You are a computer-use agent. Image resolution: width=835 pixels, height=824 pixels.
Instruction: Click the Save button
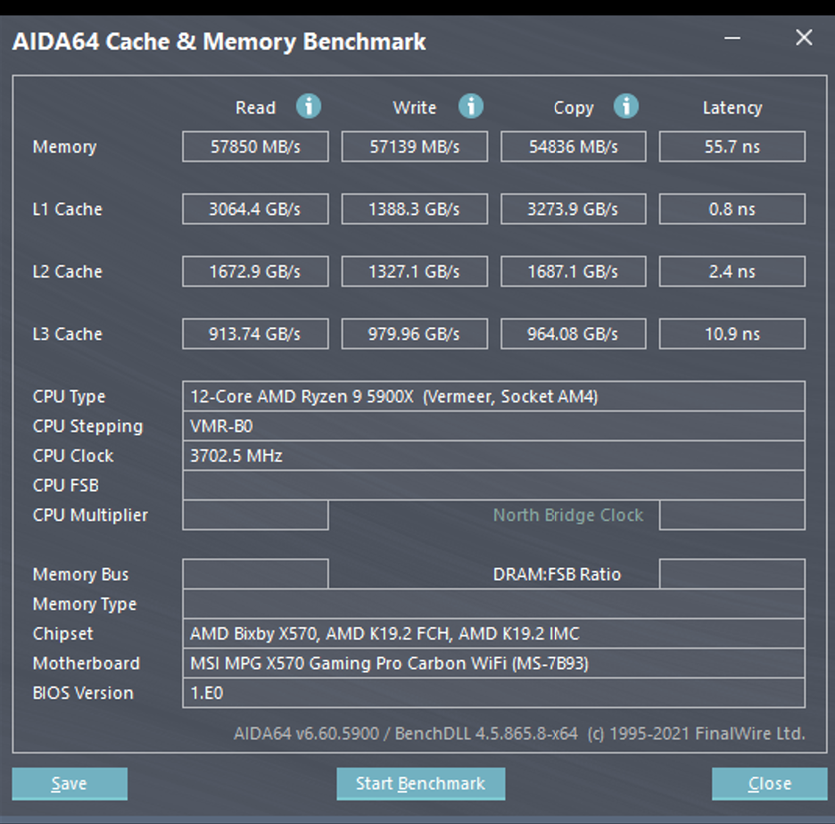(70, 784)
